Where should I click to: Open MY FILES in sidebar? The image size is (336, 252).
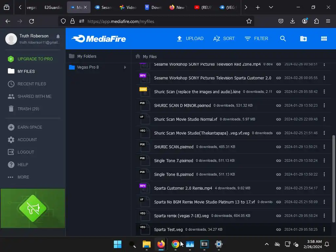[x=21, y=71]
